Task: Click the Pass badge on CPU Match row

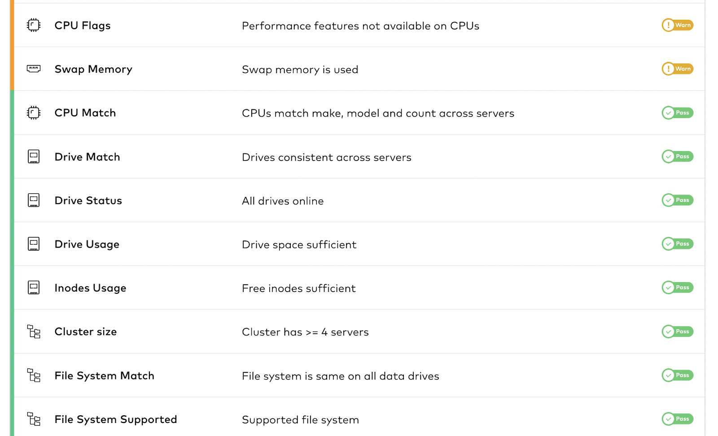Action: 677,113
